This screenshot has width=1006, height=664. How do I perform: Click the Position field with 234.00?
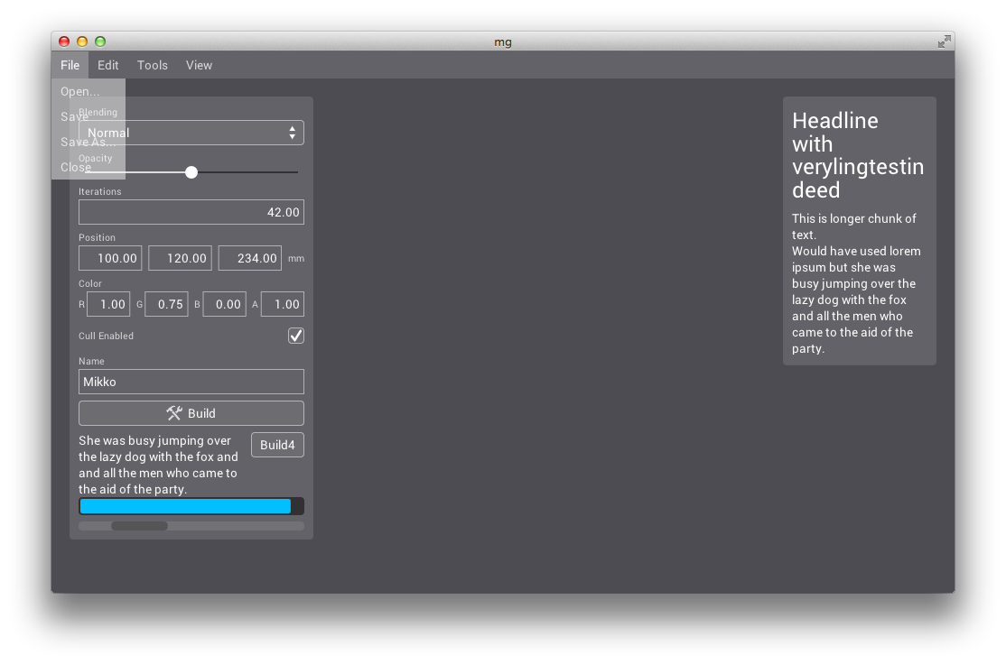coord(250,258)
